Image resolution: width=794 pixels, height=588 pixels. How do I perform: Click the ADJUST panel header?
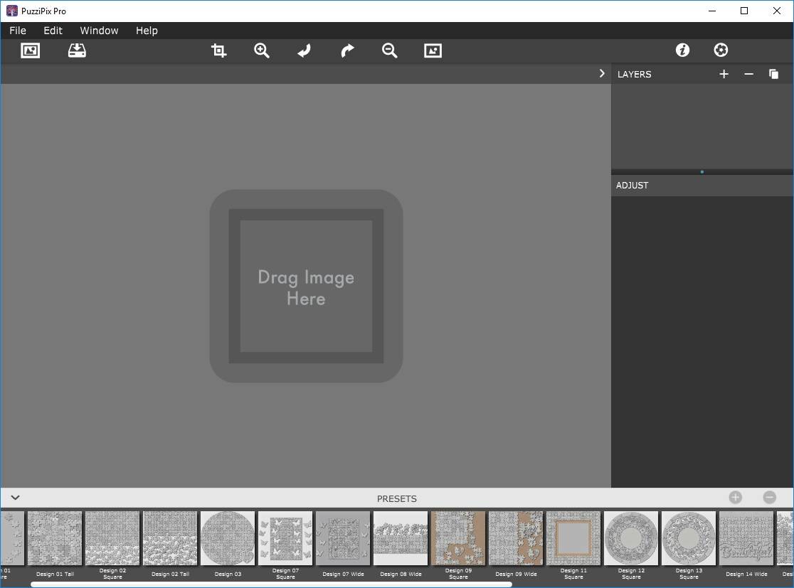coord(702,185)
